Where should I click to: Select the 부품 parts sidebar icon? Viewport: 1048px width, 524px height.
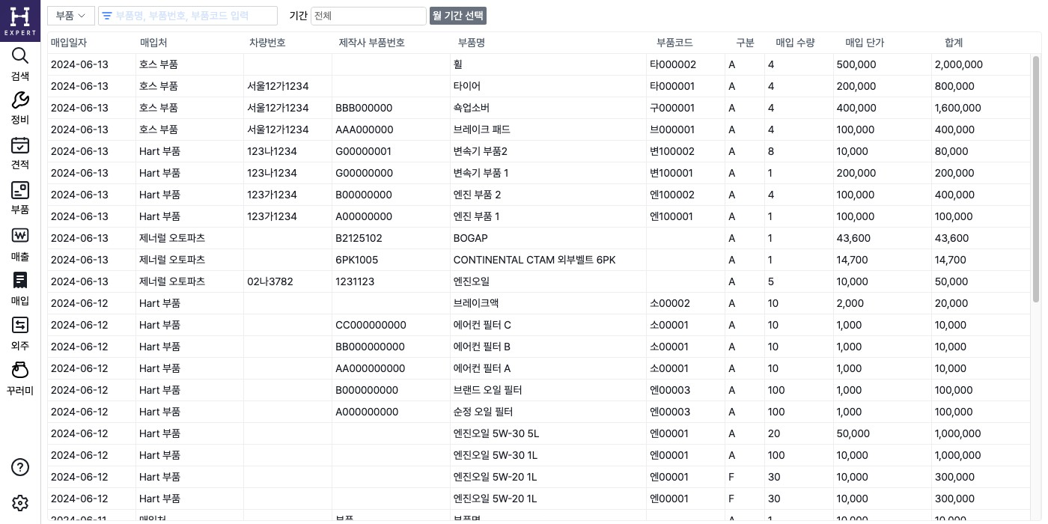20,198
